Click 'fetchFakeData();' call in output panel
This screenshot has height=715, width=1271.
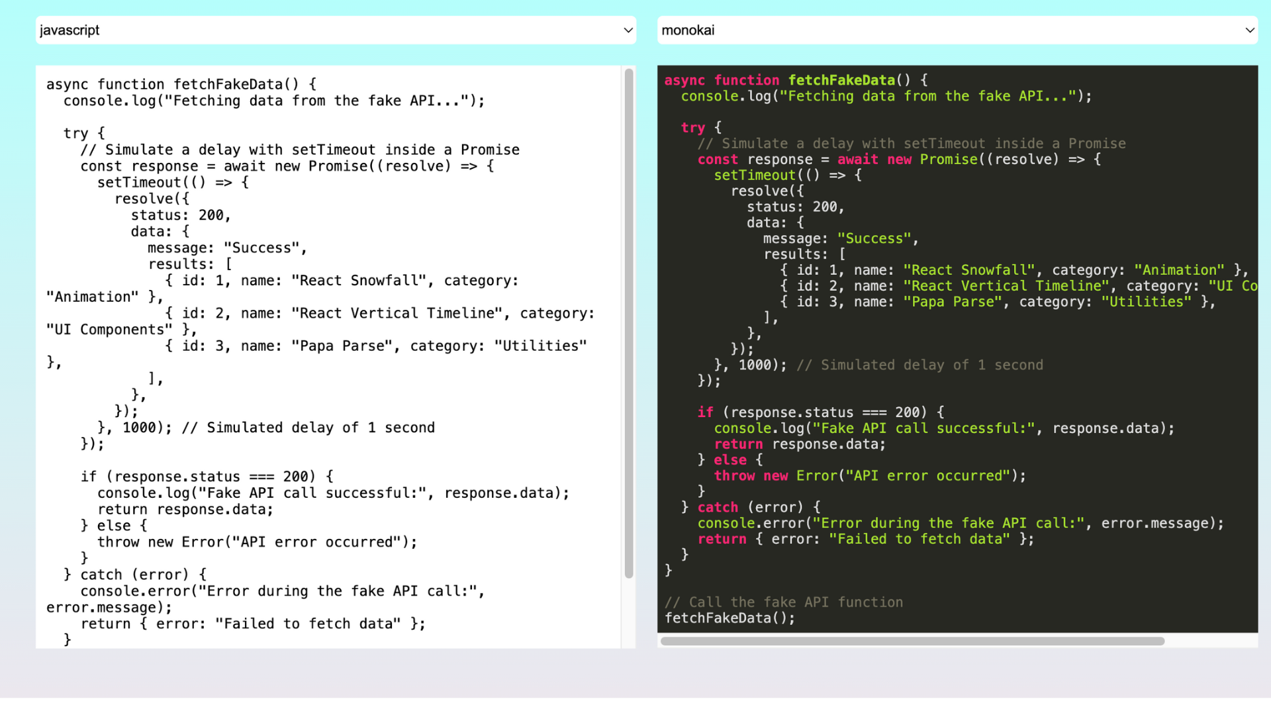pos(730,618)
